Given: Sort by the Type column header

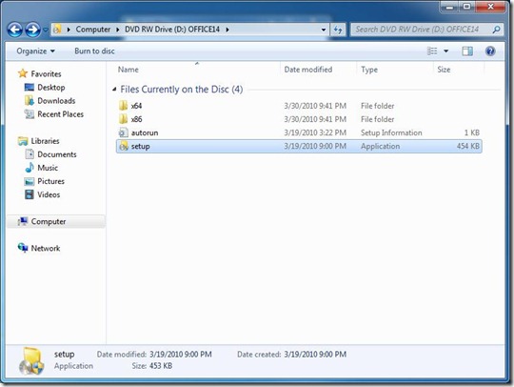Looking at the screenshot, I should (x=369, y=70).
